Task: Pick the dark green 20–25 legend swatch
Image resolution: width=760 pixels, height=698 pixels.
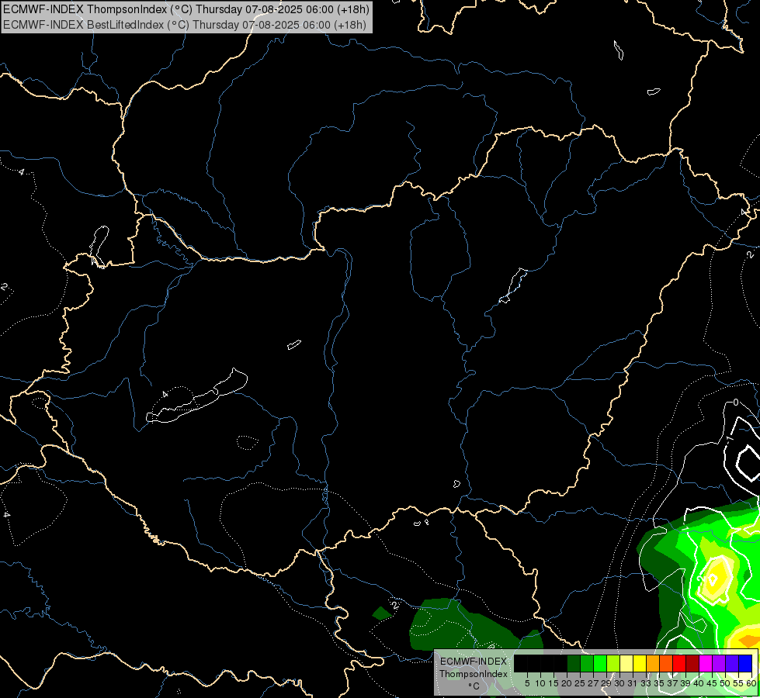Action: coord(574,663)
